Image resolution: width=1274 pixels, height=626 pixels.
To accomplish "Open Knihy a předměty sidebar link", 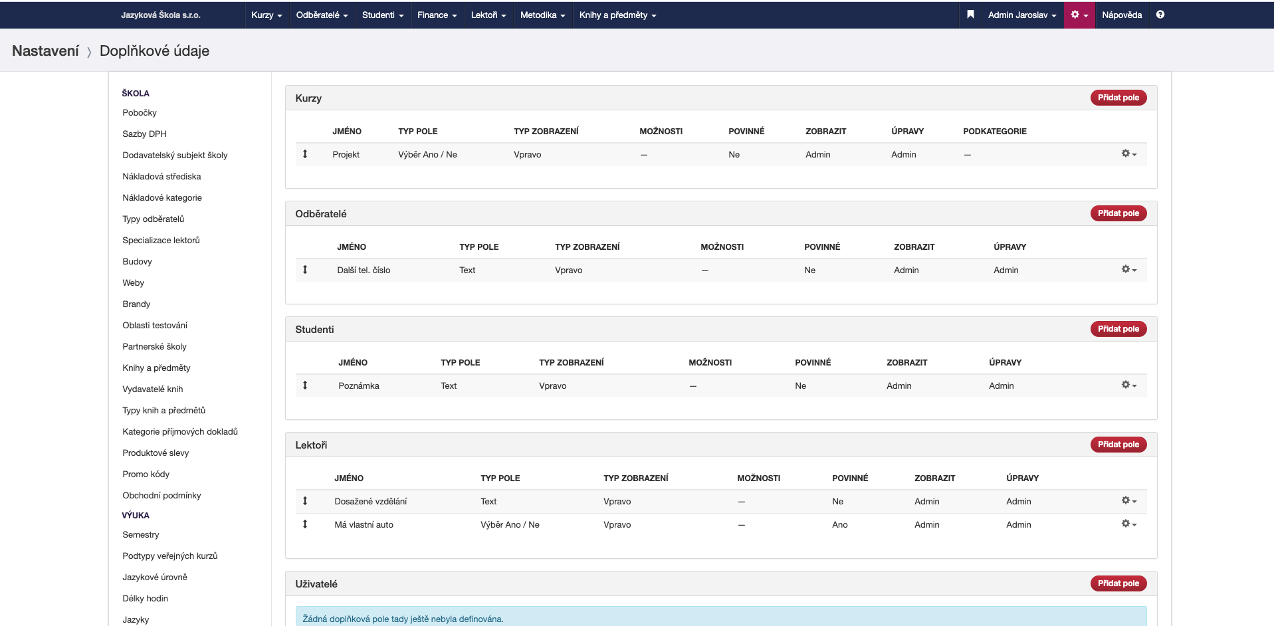I will [156, 368].
